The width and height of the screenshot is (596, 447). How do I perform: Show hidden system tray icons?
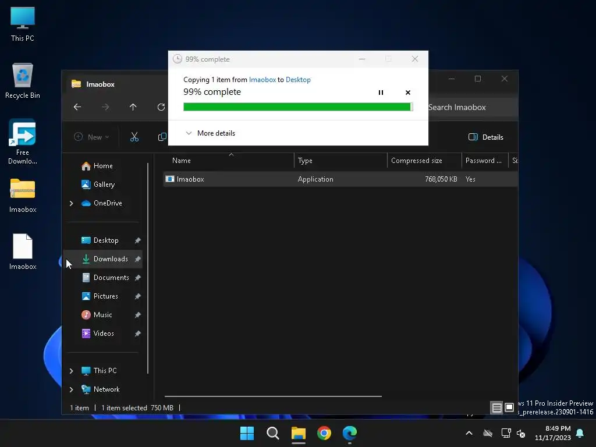(x=469, y=433)
